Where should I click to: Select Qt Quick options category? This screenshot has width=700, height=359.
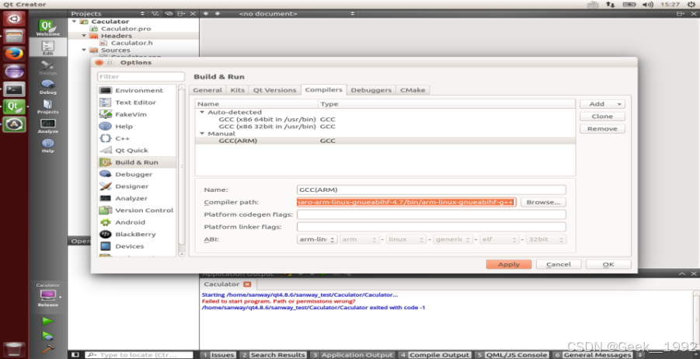tap(138, 151)
